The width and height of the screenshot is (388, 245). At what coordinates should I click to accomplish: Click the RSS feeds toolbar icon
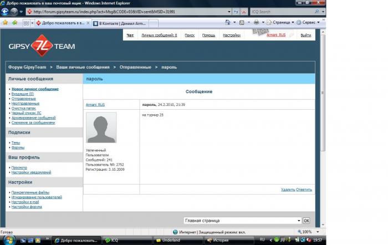click(x=242, y=23)
